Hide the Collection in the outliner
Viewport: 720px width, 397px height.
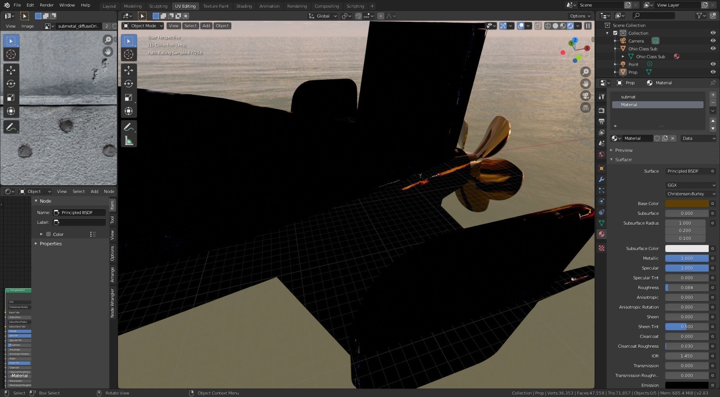713,33
